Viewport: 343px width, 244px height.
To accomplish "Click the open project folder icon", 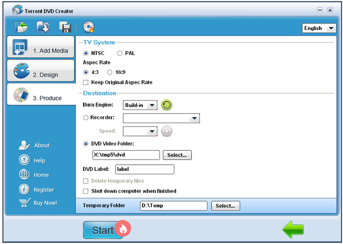I will (x=43, y=27).
